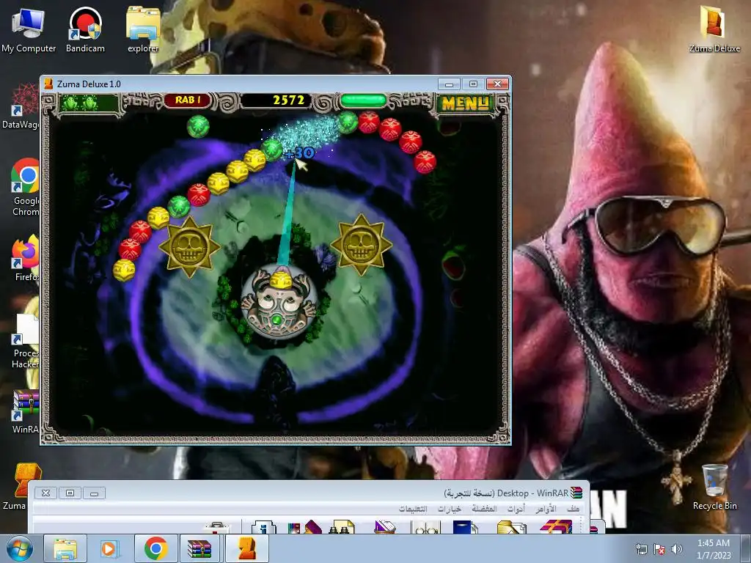Click WinRAR's Test glasses toolbar icon
This screenshot has height=563, width=751.
tap(425, 528)
